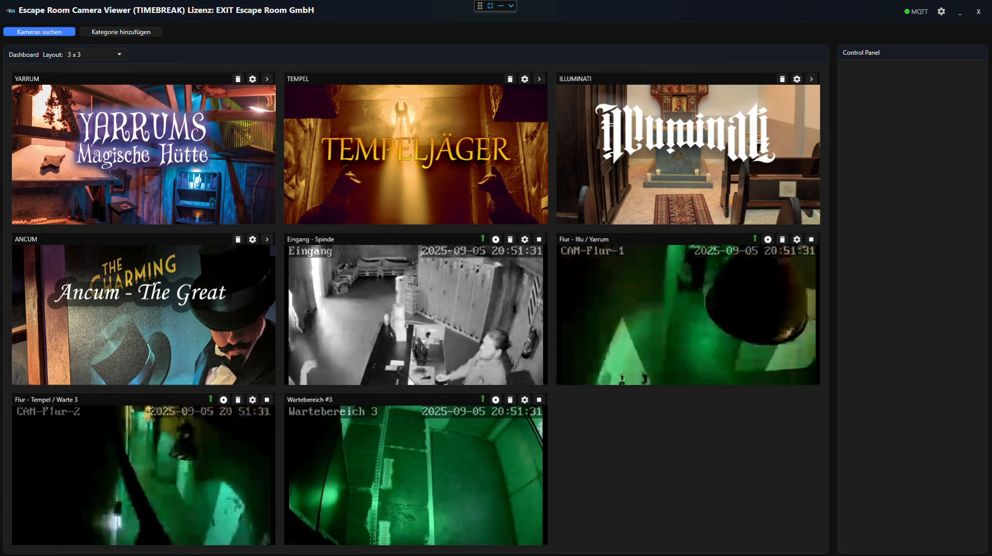Delete the ANCUM category tile

238,239
